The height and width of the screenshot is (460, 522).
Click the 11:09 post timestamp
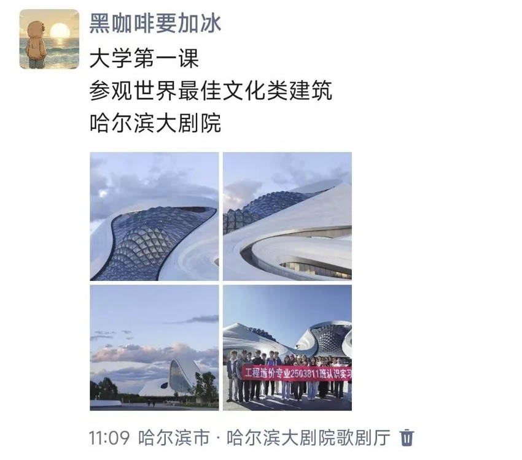click(x=109, y=438)
